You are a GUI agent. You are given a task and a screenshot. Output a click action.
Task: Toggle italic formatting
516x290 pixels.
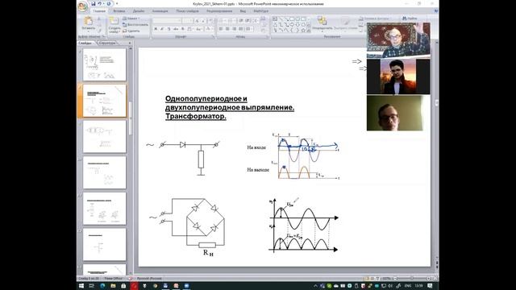162,29
